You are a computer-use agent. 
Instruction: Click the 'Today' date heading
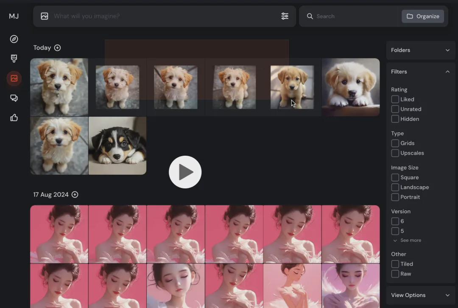tap(42, 48)
